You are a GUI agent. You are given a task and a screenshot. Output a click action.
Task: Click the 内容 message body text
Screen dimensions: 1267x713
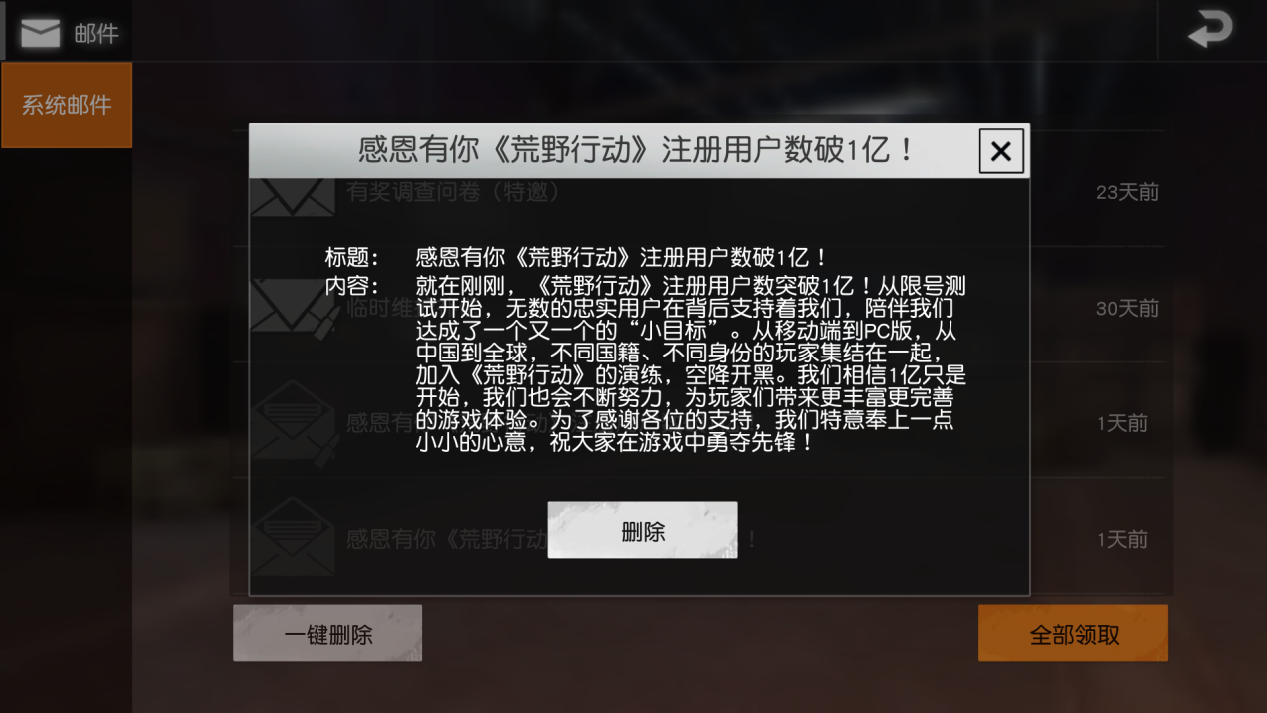(691, 363)
